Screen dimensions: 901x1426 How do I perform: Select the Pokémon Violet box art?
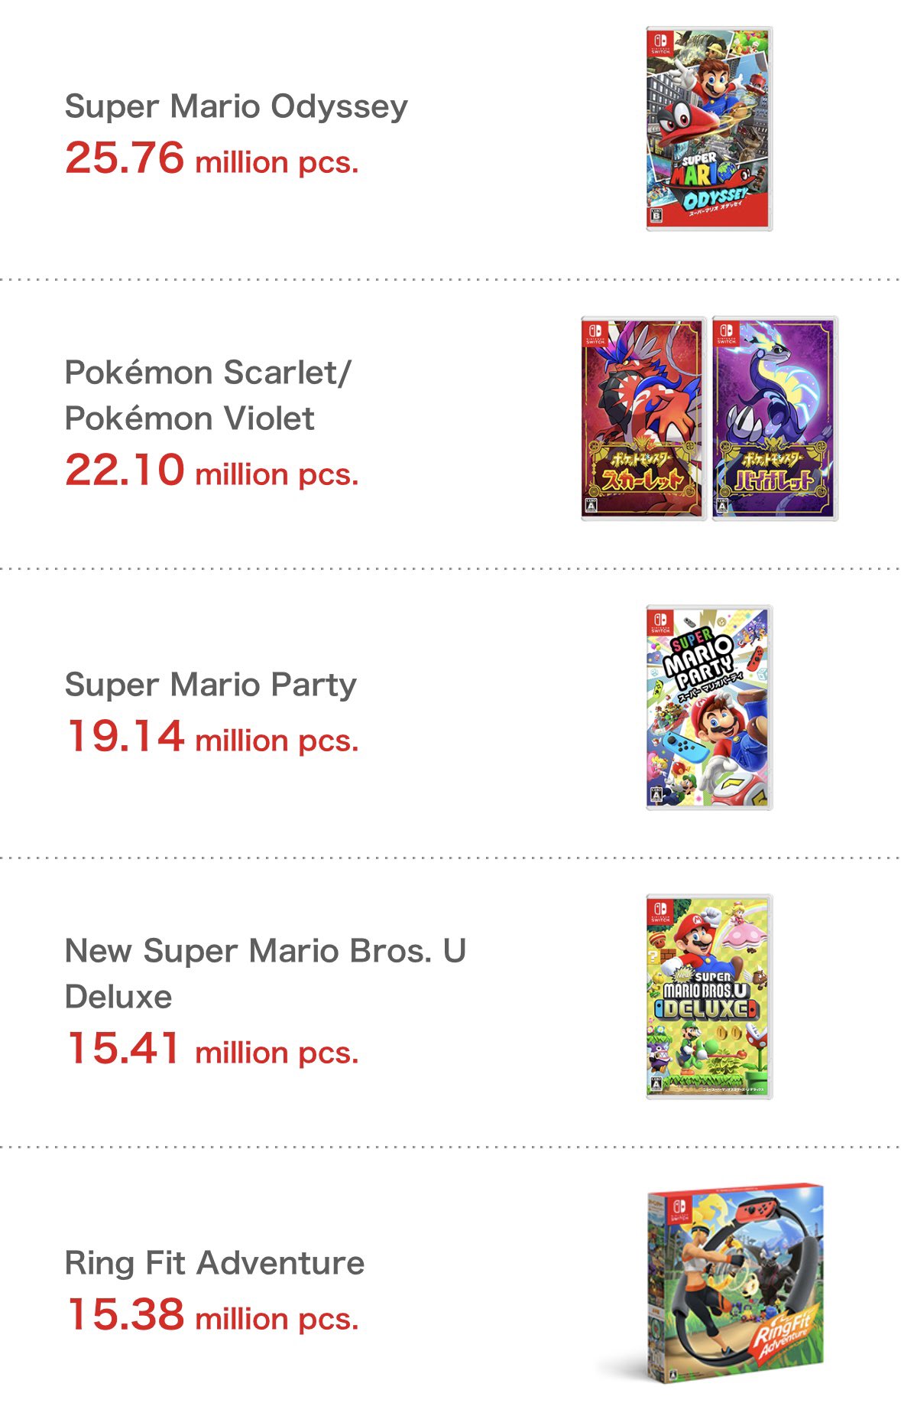coord(775,418)
